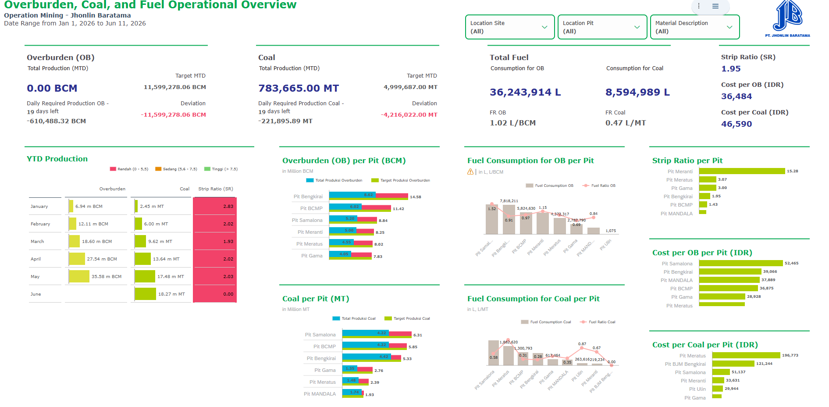
Task: Toggle the Fuel Ratio Coal legend marker
Action: tap(583, 322)
